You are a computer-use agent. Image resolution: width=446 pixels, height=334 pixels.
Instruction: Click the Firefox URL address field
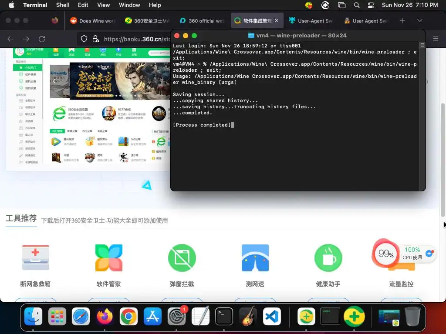click(x=136, y=39)
